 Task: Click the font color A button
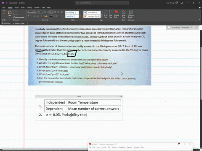tap(51, 16)
